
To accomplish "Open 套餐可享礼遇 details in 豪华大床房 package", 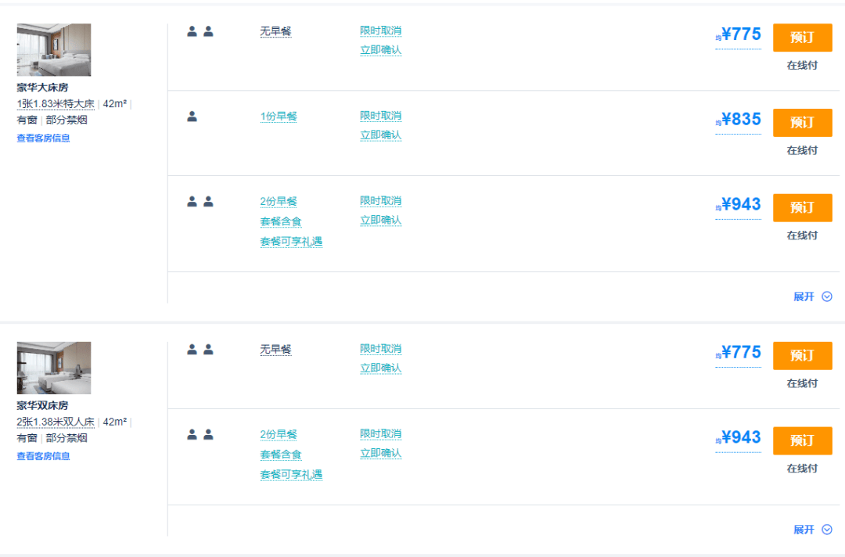I will point(291,242).
